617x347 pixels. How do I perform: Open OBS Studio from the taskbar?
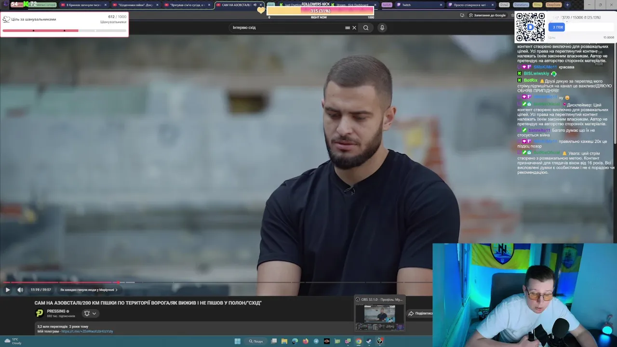point(380,341)
